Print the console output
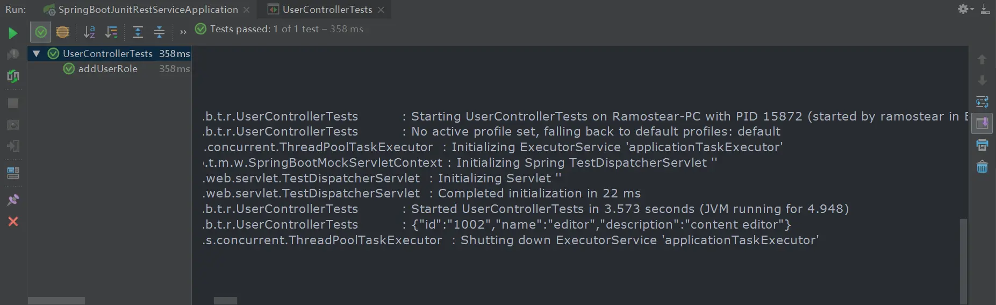The height and width of the screenshot is (305, 996). 982,145
